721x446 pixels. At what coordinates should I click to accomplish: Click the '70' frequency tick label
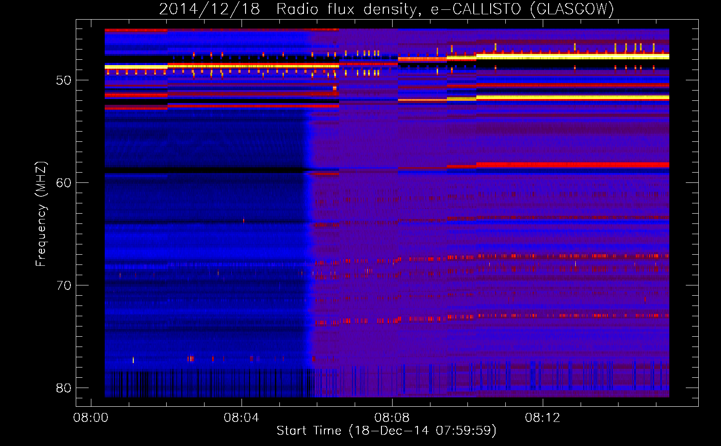point(64,285)
